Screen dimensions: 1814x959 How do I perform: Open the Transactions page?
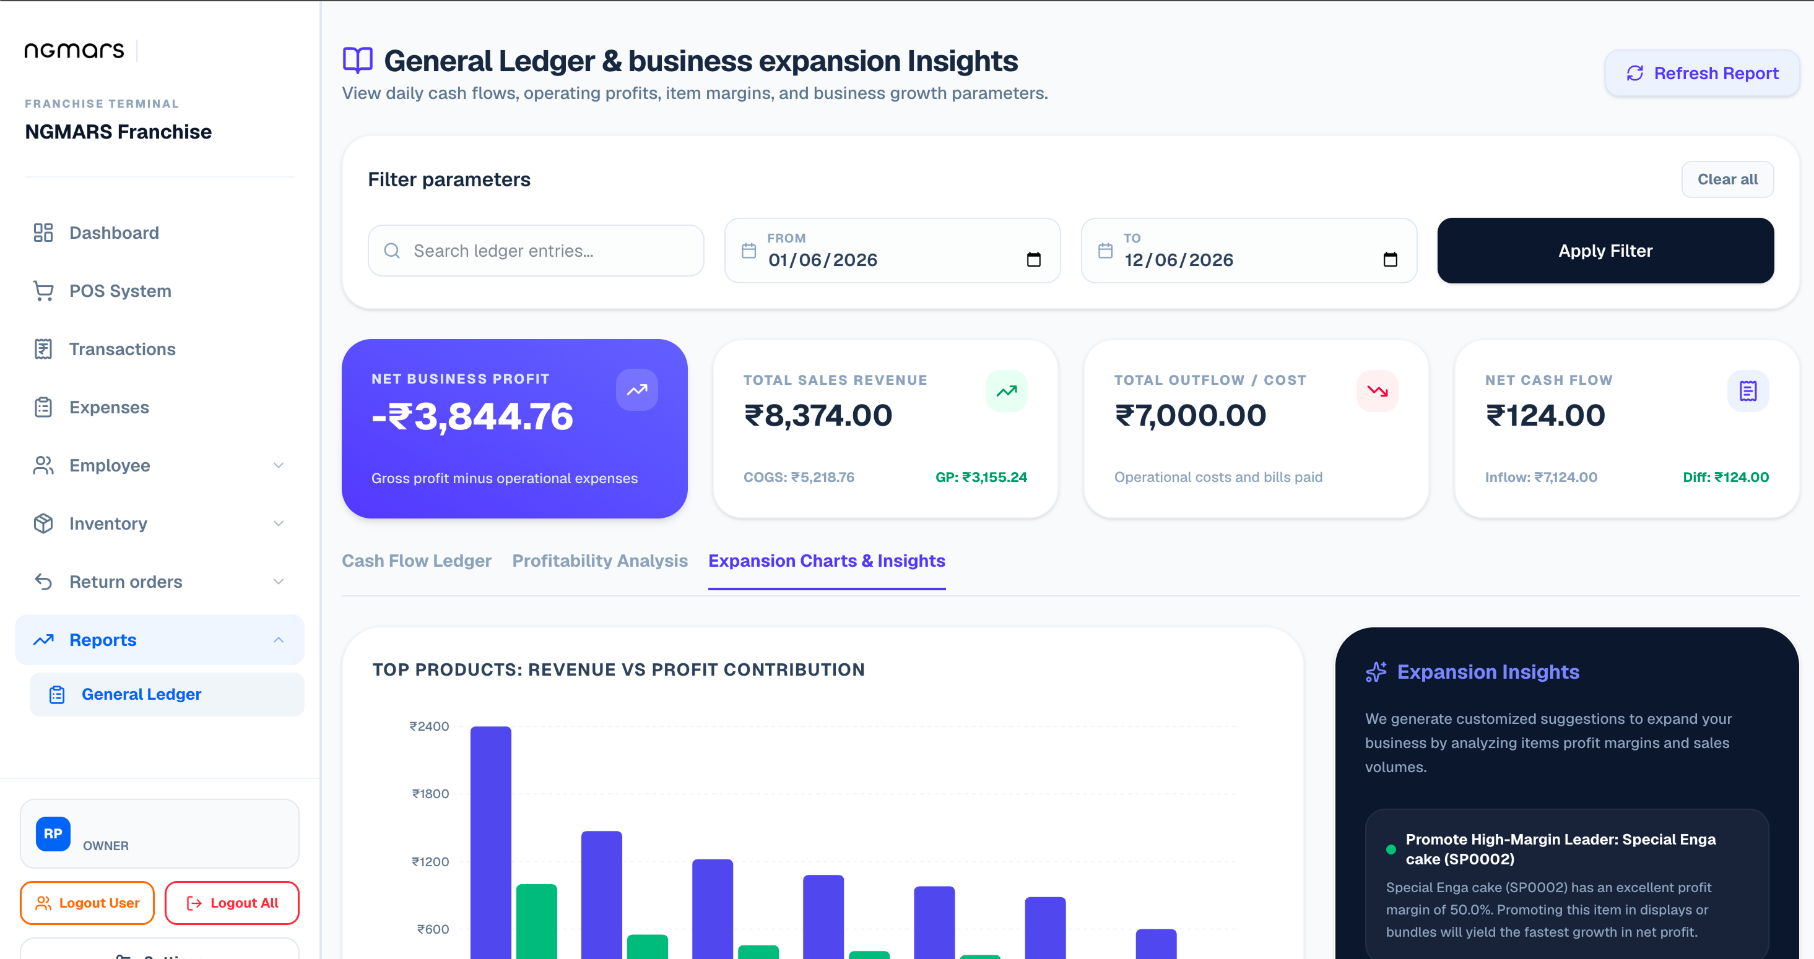tap(160, 349)
